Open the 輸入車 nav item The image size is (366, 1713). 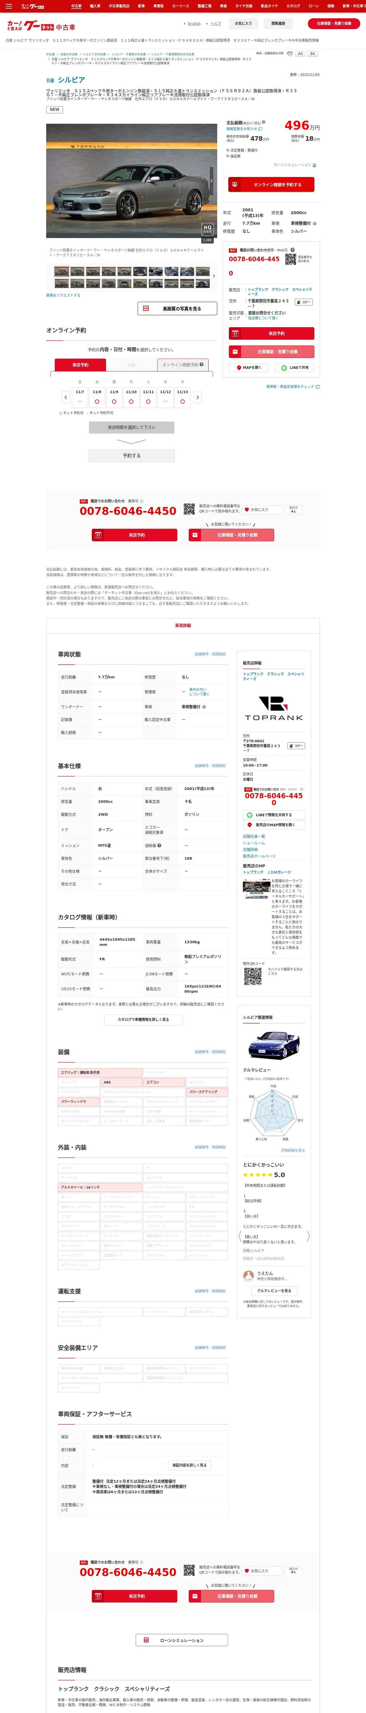point(95,6)
